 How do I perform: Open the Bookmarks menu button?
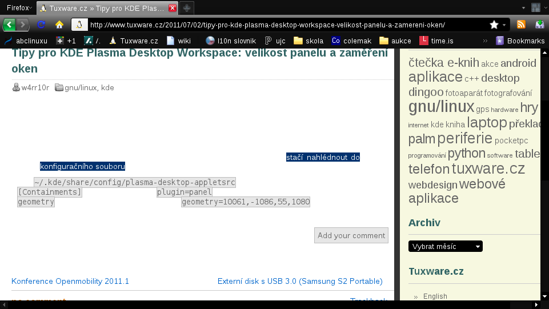[x=520, y=41]
